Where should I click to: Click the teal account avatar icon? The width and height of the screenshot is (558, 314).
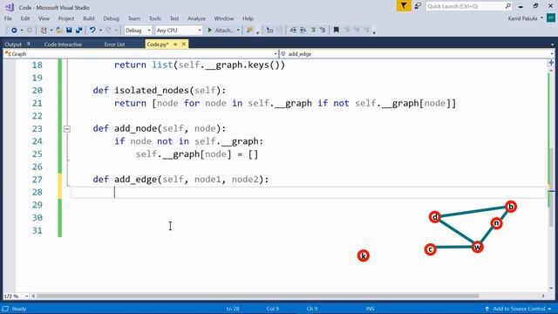click(x=551, y=17)
